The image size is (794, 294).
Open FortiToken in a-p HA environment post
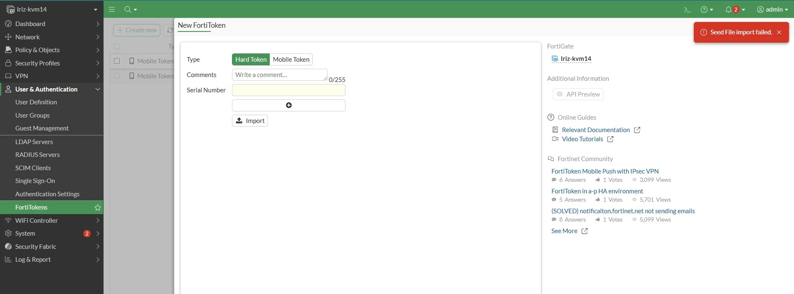click(597, 191)
